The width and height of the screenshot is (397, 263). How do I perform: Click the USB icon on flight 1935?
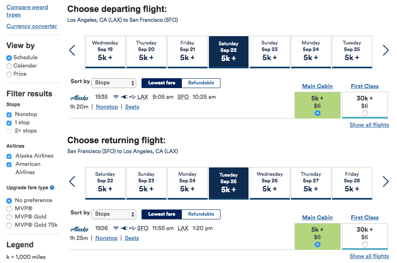(132, 97)
